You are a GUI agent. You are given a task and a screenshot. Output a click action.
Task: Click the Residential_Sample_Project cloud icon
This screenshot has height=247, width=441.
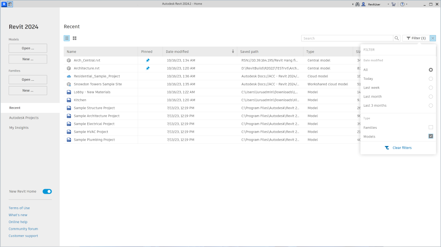(69, 76)
